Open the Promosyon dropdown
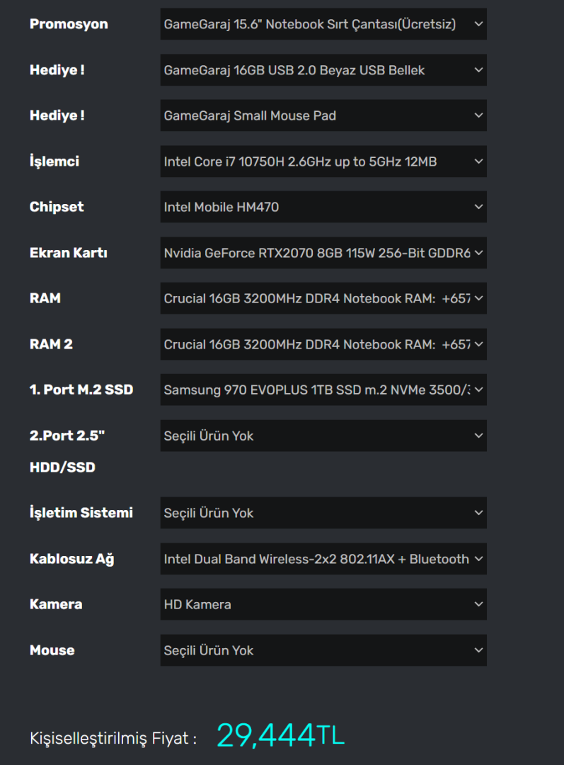The width and height of the screenshot is (564, 765). pyautogui.click(x=323, y=24)
